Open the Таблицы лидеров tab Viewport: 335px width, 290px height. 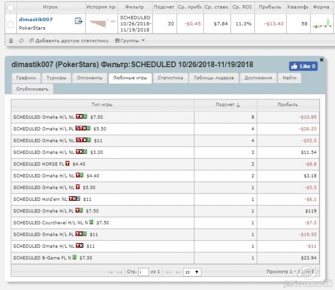pyautogui.click(x=213, y=78)
